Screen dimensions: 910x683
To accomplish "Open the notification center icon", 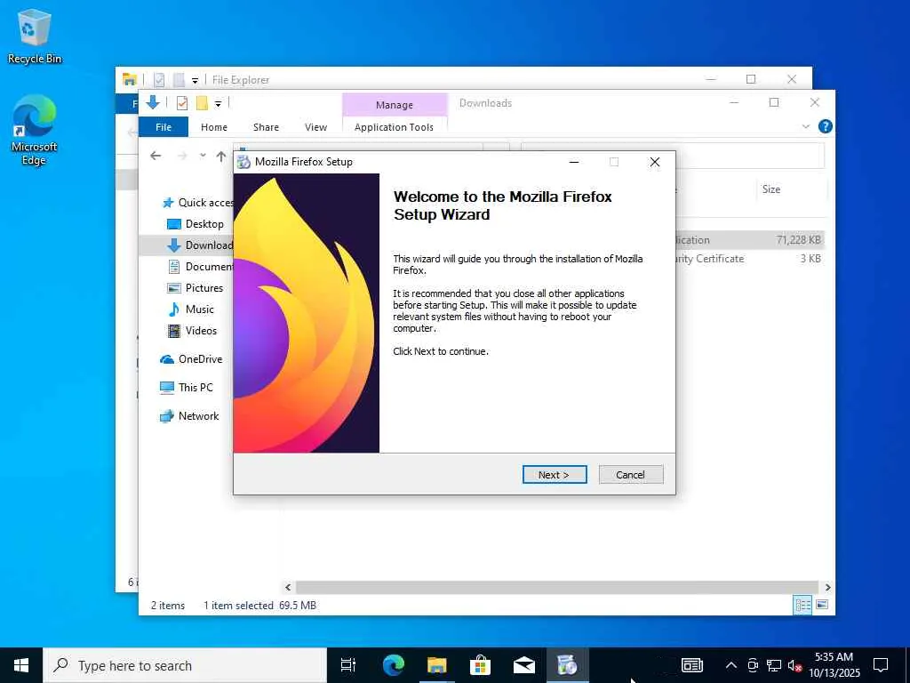I will pyautogui.click(x=881, y=665).
